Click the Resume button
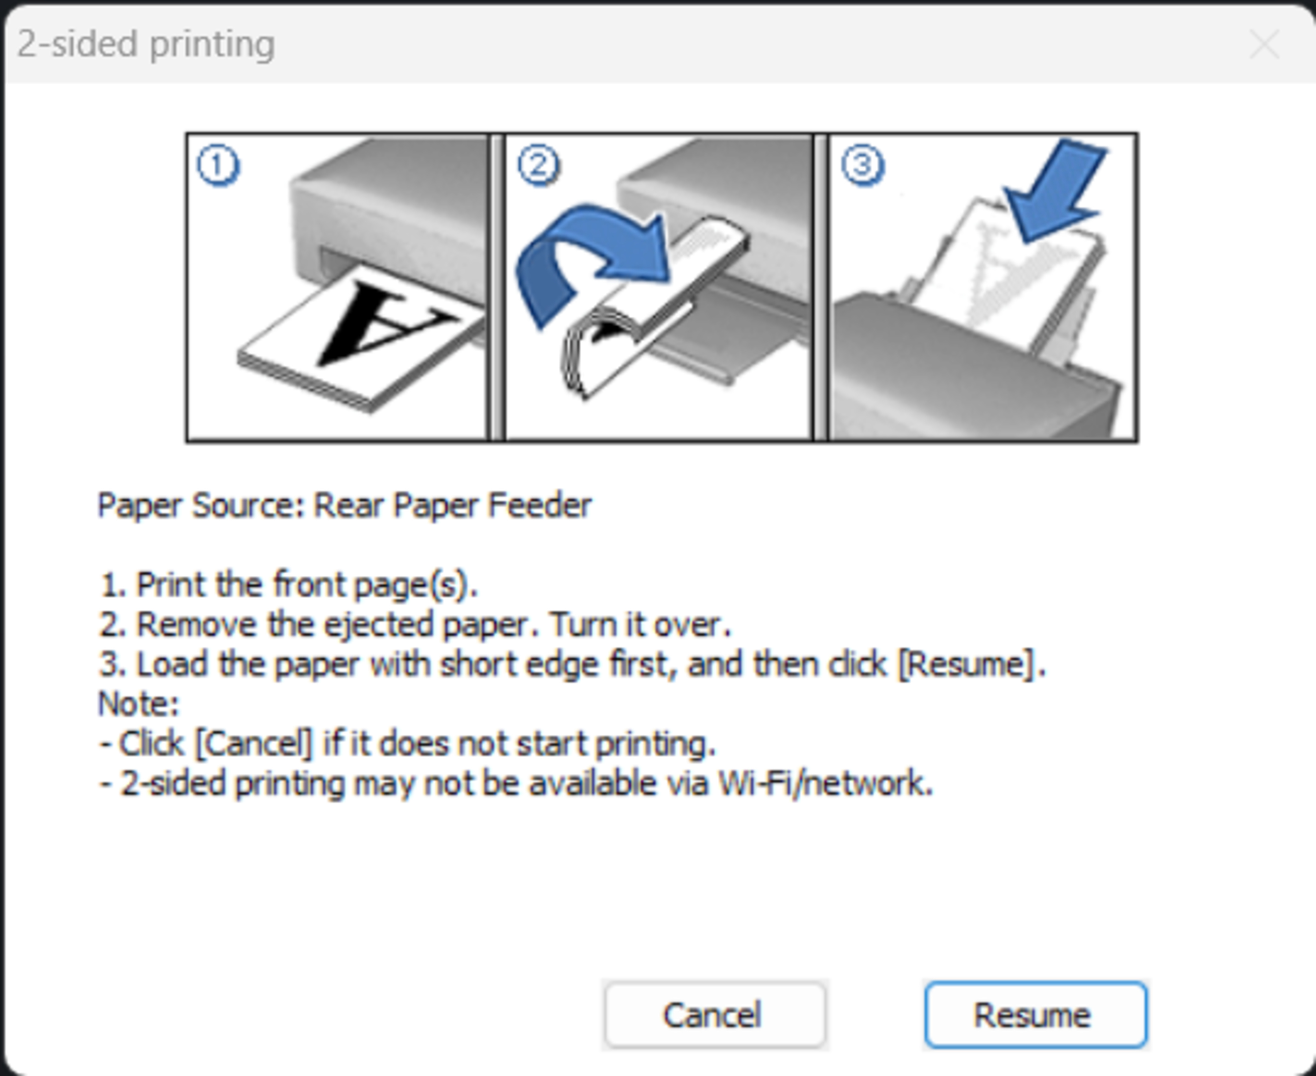This screenshot has width=1316, height=1076. (1034, 1015)
